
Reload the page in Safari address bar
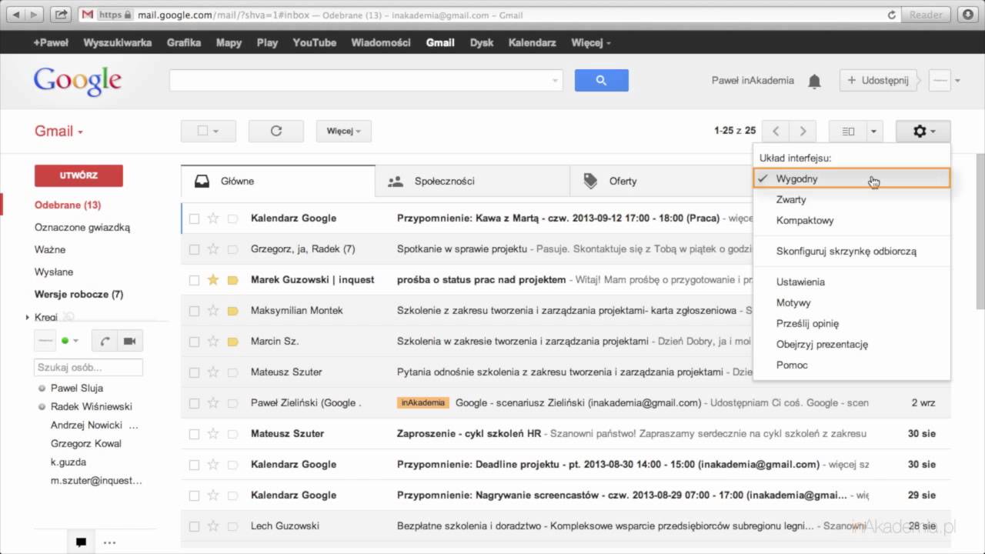click(x=892, y=15)
